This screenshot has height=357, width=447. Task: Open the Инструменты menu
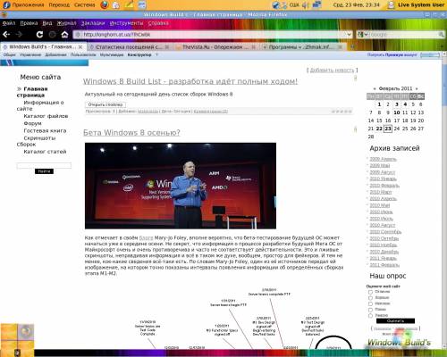click(x=126, y=23)
